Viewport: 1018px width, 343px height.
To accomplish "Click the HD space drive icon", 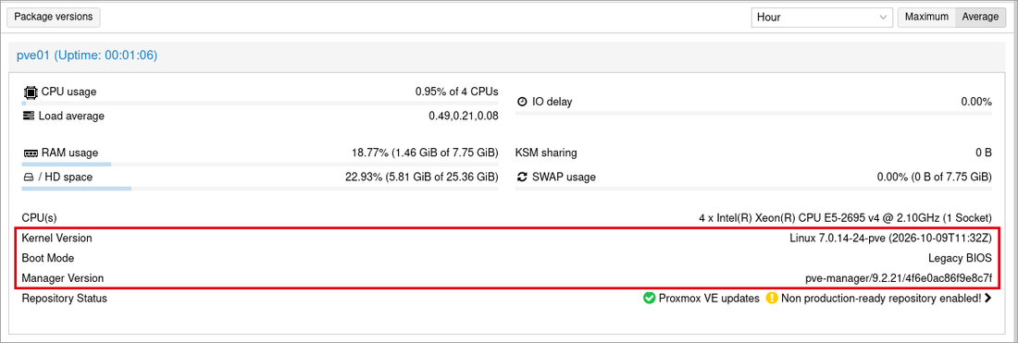I will click(28, 177).
